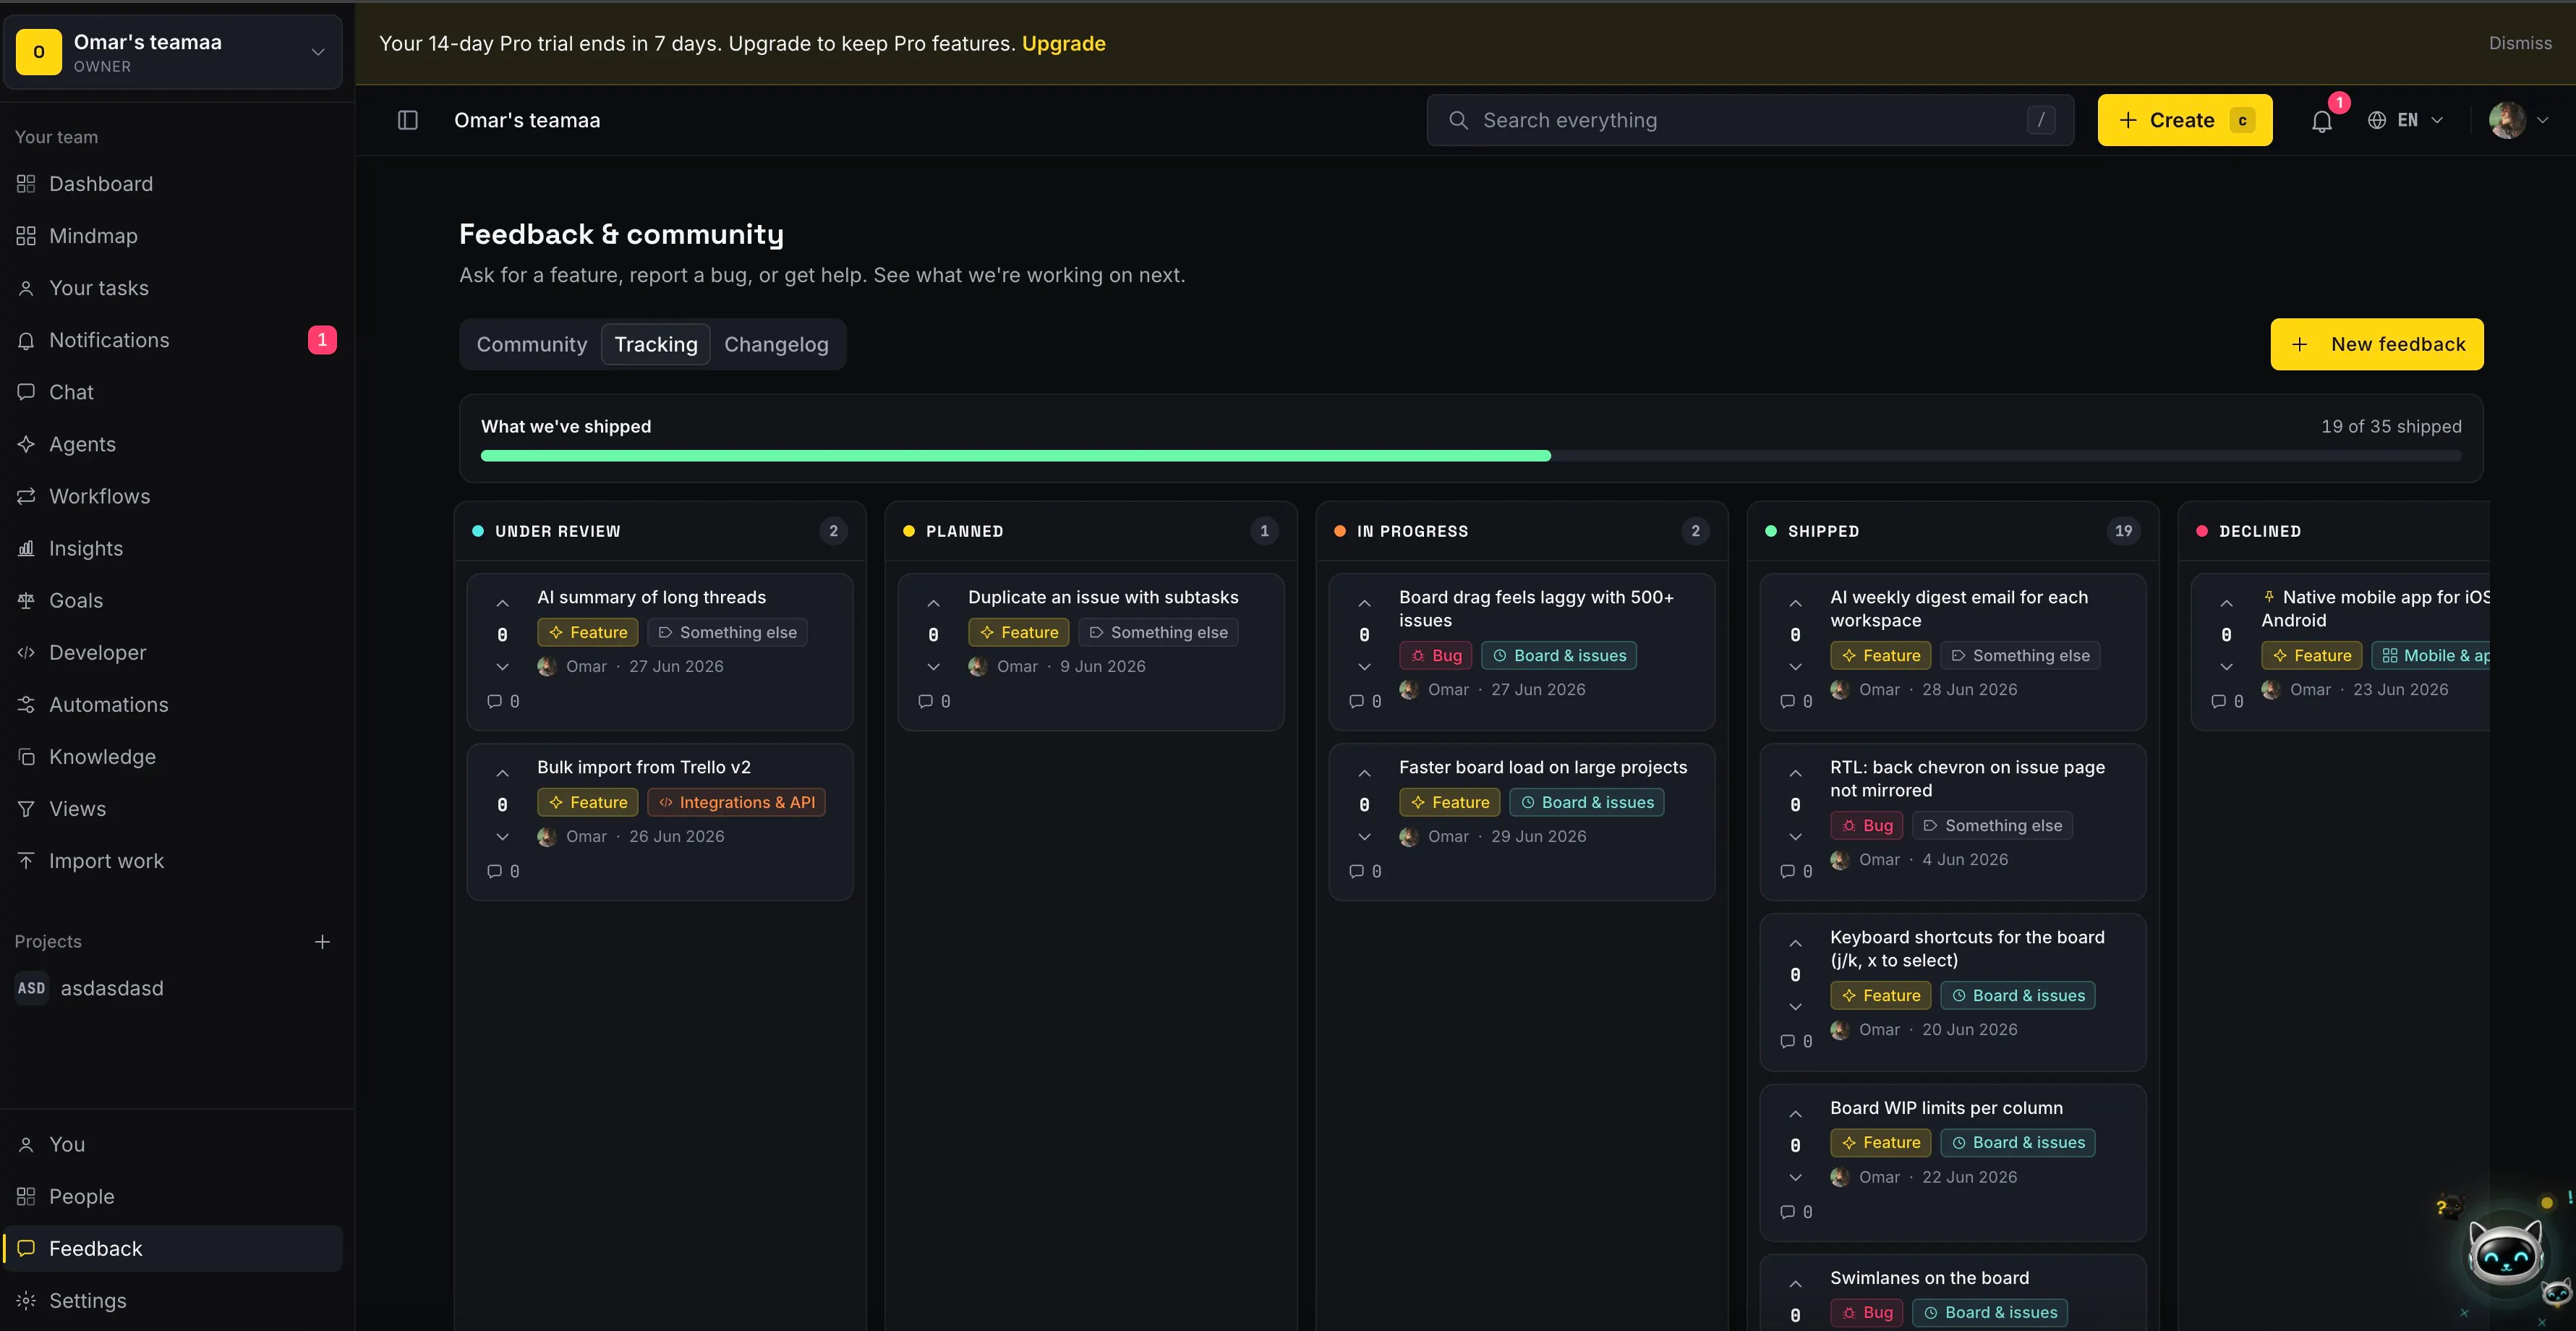Screen dimensions: 2576x1331
Task: Click Board & issues tag on Faster board load
Action: point(1586,802)
